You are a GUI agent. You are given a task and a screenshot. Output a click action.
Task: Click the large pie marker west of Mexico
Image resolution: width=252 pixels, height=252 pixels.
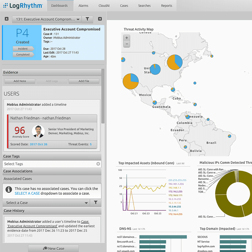tap(131, 81)
